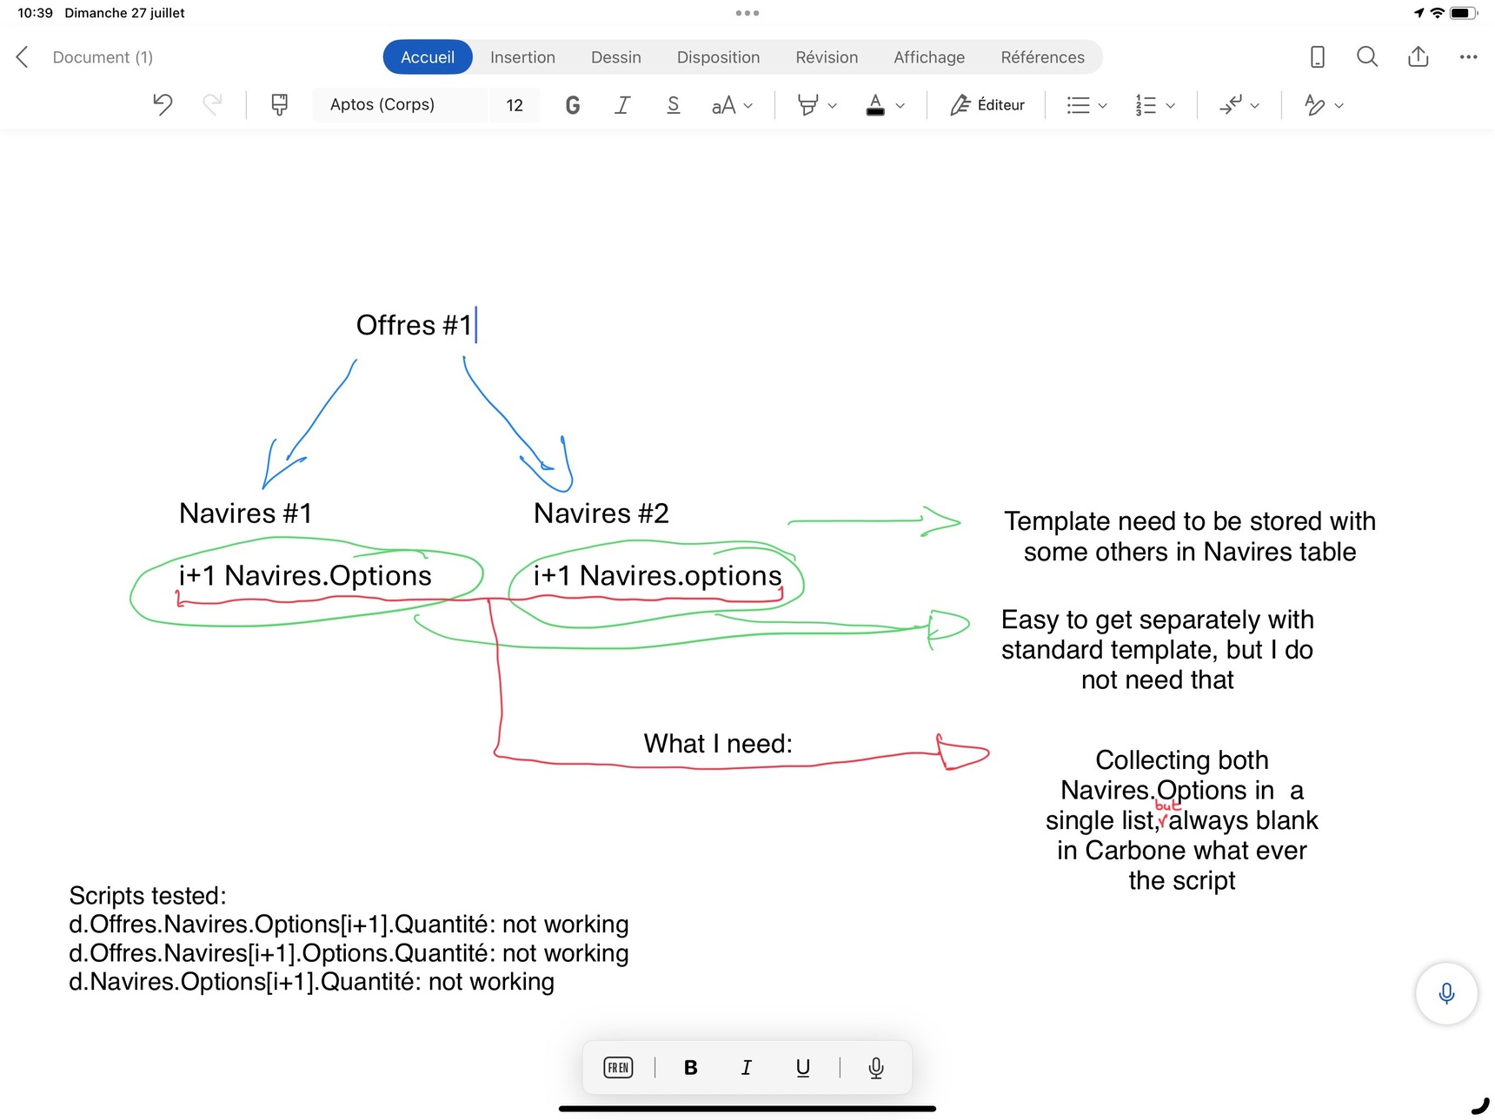Open the search magnifier
Image resolution: width=1495 pixels, height=1120 pixels.
1367,57
